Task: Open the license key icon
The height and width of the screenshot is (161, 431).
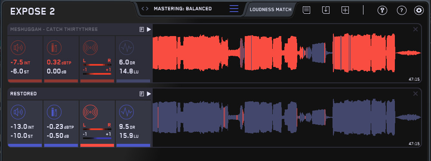Action: [x=382, y=10]
